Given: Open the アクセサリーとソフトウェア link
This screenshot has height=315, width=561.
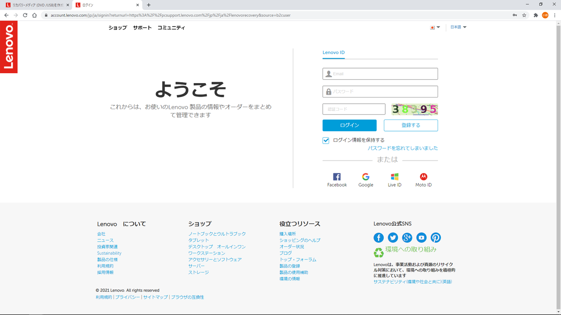Looking at the screenshot, I should tap(215, 259).
